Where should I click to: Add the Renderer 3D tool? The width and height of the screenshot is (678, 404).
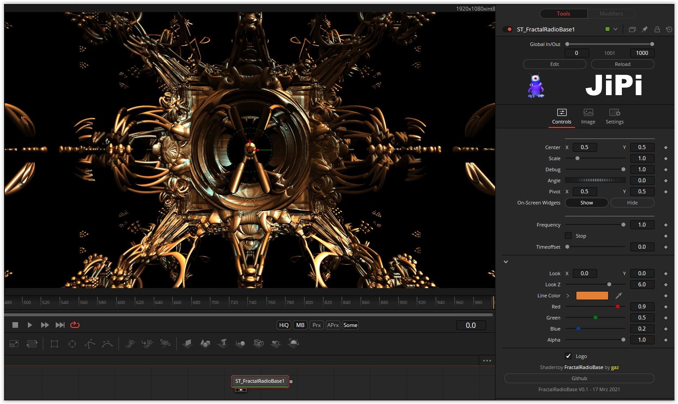tap(293, 343)
